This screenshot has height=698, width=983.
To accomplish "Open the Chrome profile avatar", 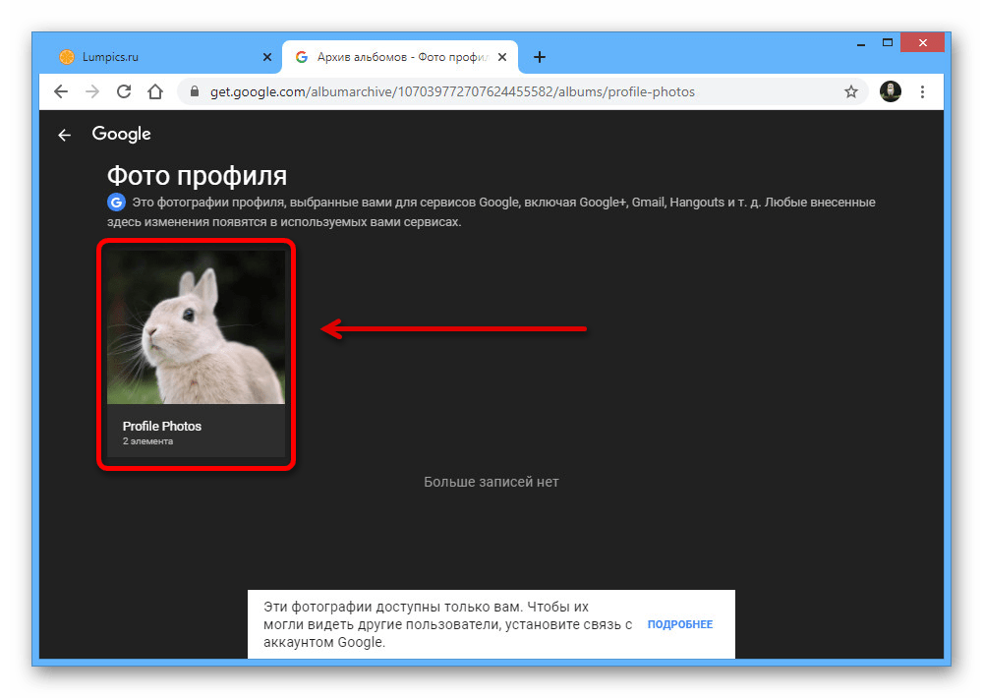I will coord(890,91).
